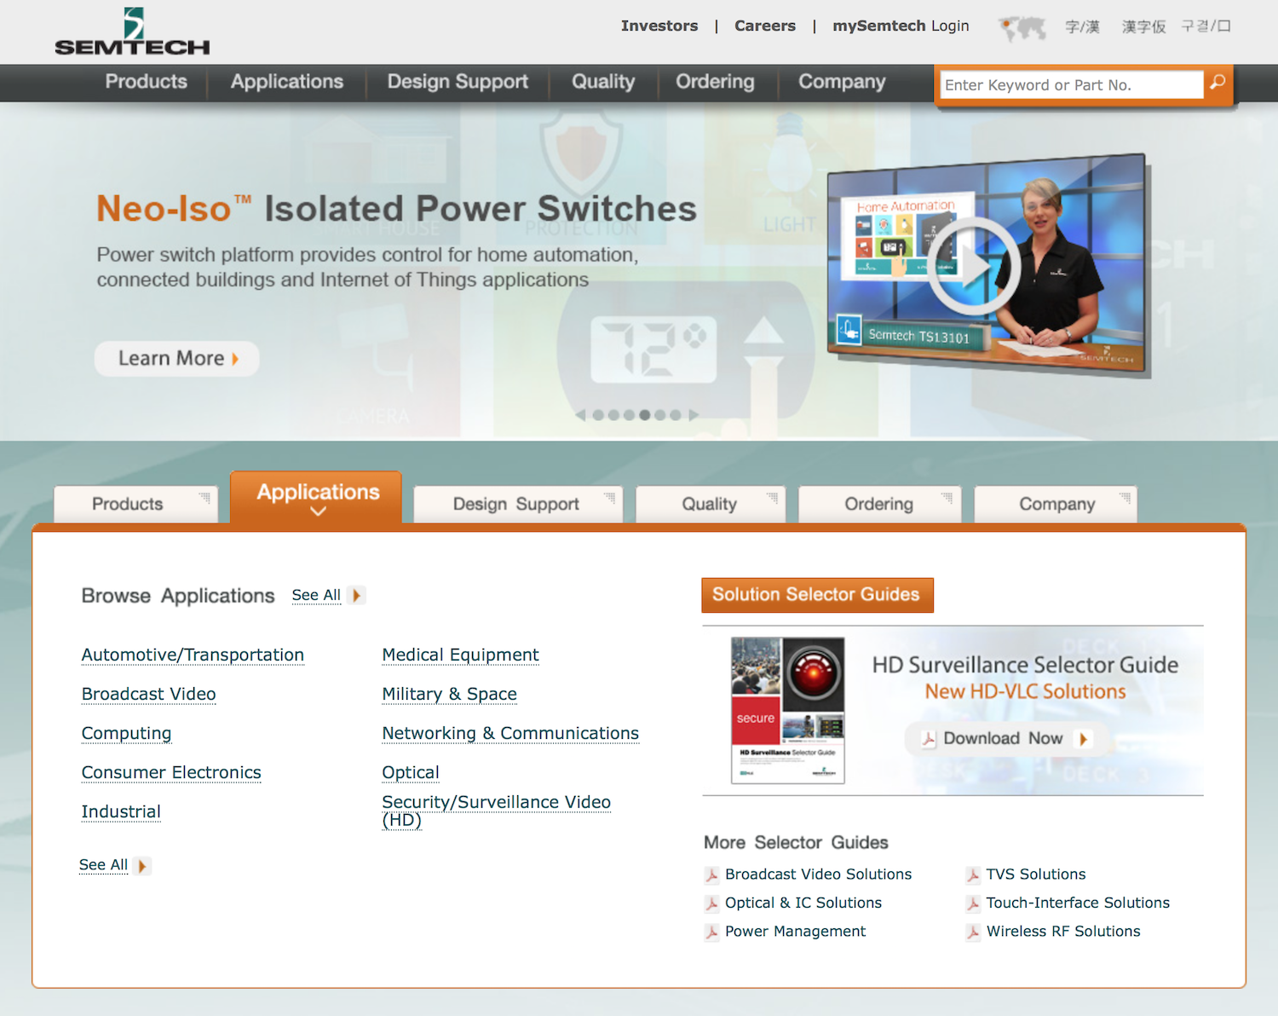
Task: Go to previous slide using carousel left arrow
Action: coord(580,415)
